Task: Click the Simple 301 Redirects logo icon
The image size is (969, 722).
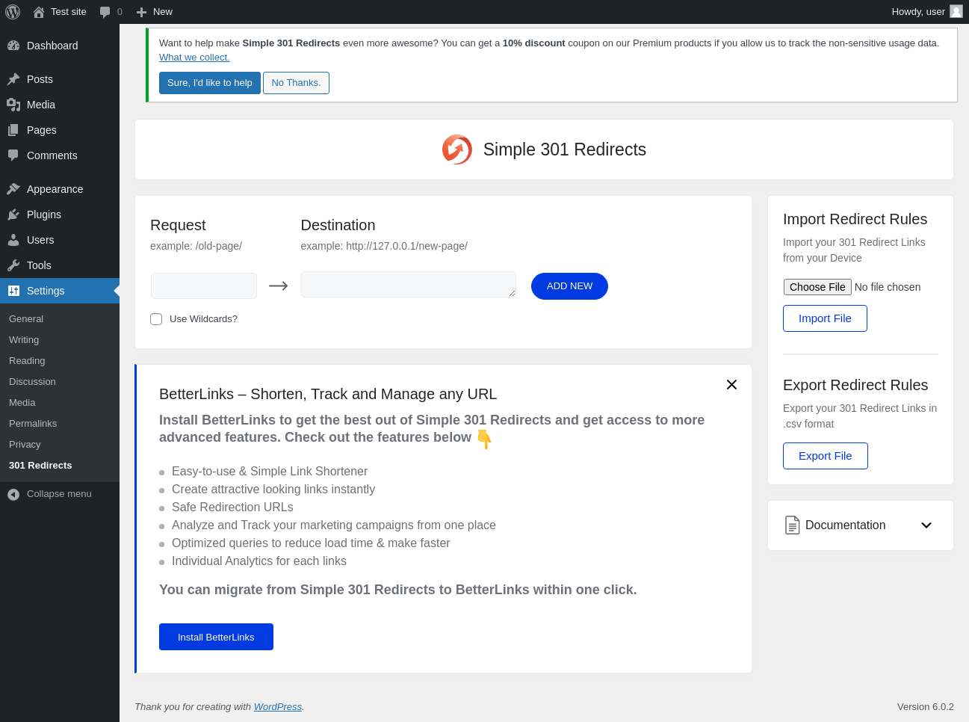Action: [x=457, y=149]
